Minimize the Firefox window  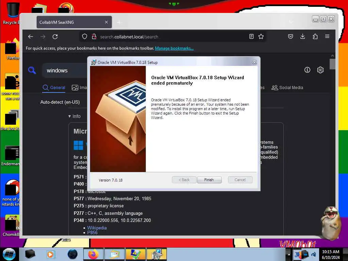click(315, 19)
